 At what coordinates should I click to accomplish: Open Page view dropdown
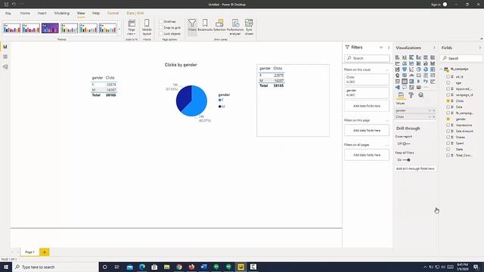point(132,27)
